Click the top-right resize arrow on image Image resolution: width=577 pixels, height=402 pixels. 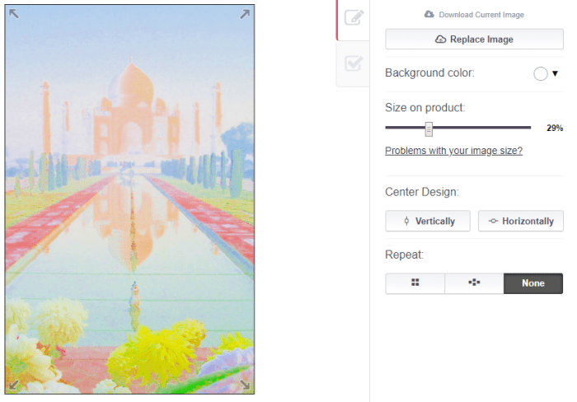(x=245, y=13)
